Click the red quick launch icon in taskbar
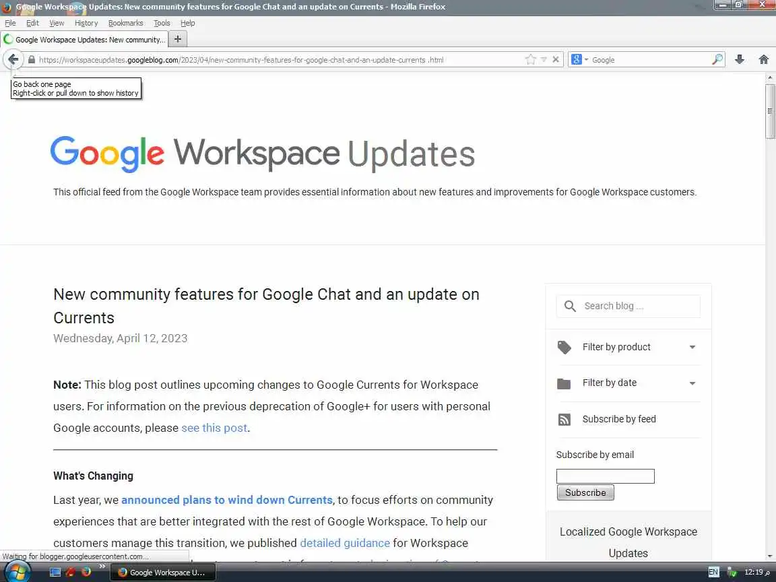This screenshot has height=582, width=776. click(70, 572)
